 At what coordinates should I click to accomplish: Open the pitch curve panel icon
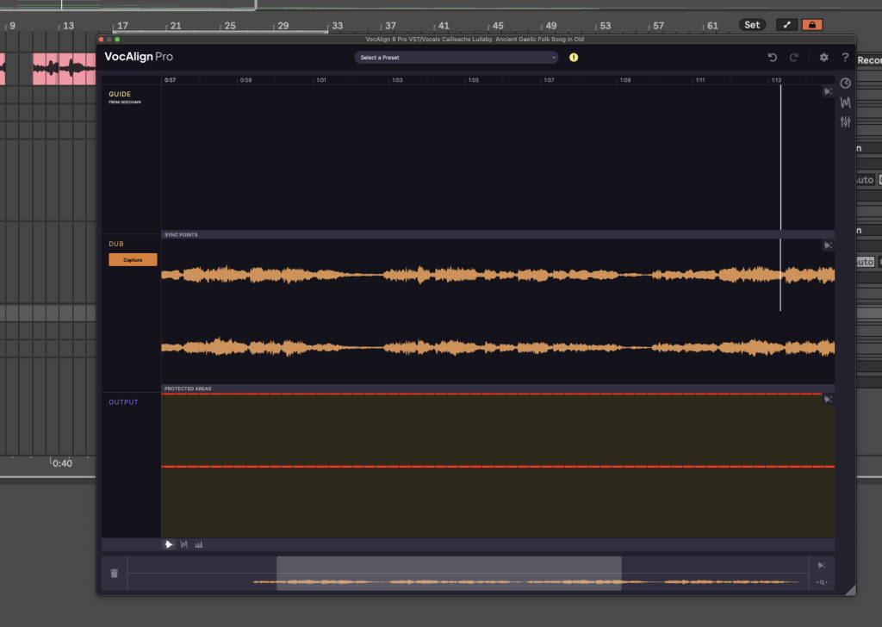coord(845,102)
